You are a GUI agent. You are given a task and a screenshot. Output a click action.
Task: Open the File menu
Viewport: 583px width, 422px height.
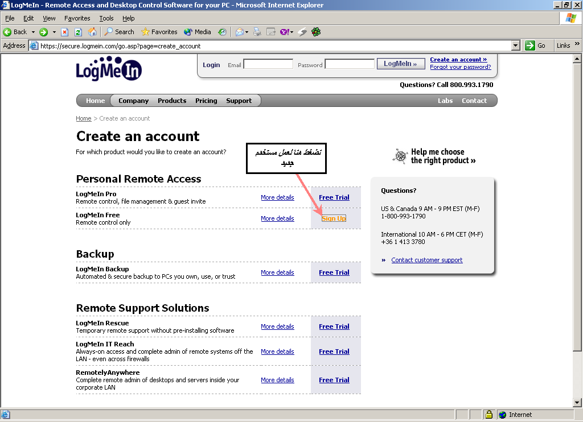(x=10, y=18)
